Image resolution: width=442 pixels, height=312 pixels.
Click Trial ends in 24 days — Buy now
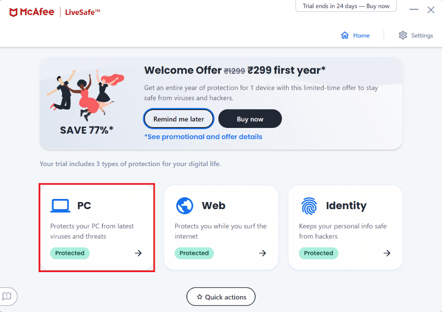(346, 6)
